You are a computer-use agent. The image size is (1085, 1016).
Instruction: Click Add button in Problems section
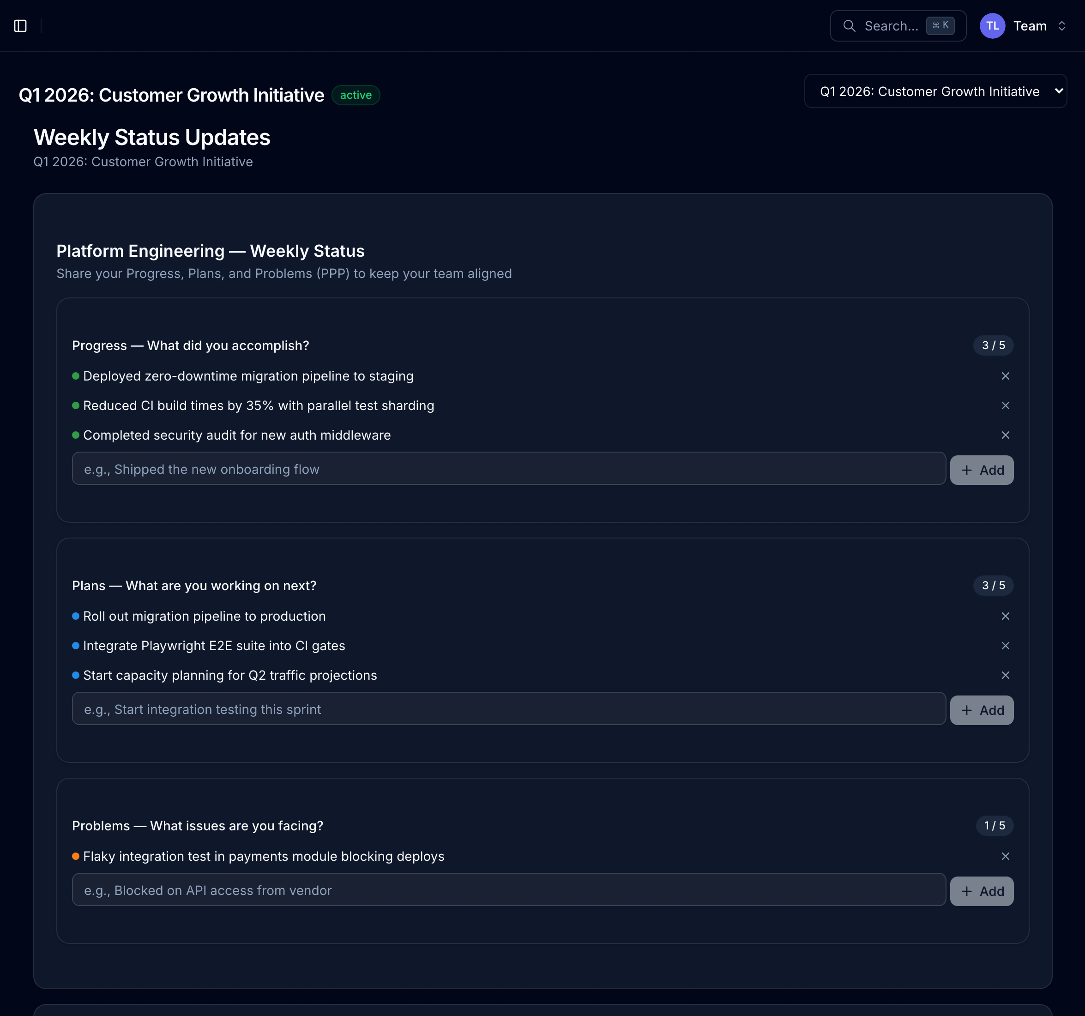point(981,891)
